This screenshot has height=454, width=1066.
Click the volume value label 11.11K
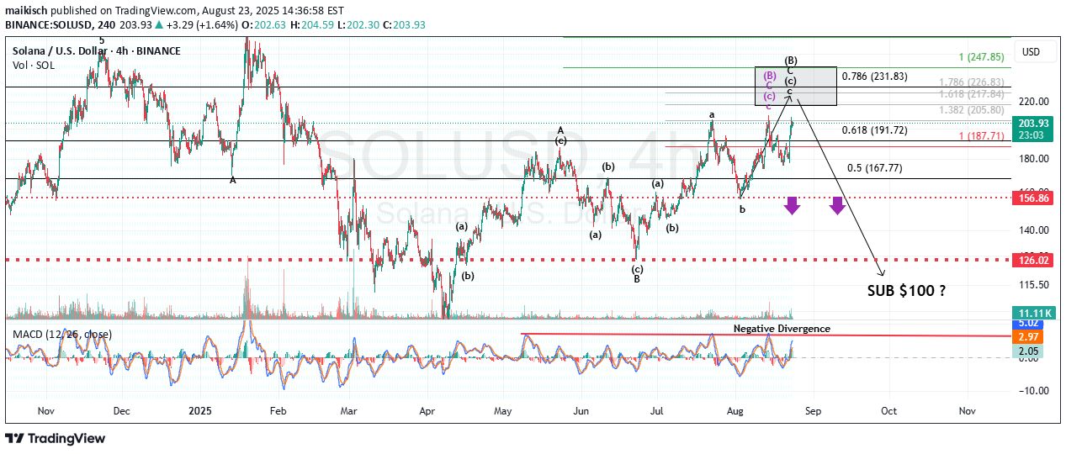[x=1035, y=312]
